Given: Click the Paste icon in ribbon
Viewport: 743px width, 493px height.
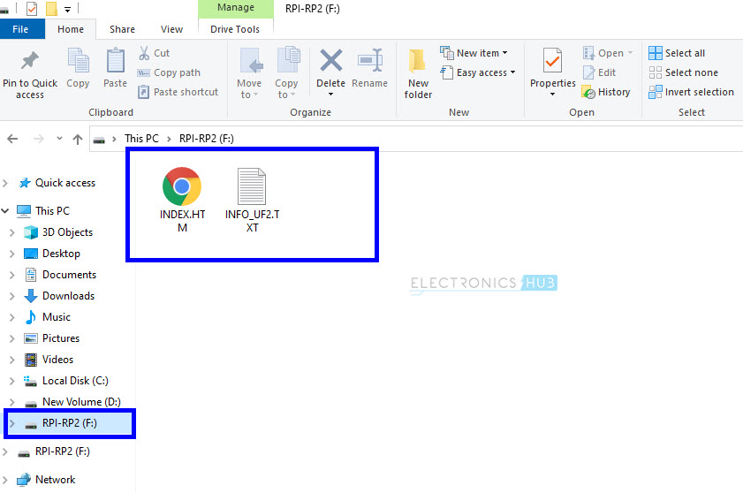Looking at the screenshot, I should tap(115, 62).
